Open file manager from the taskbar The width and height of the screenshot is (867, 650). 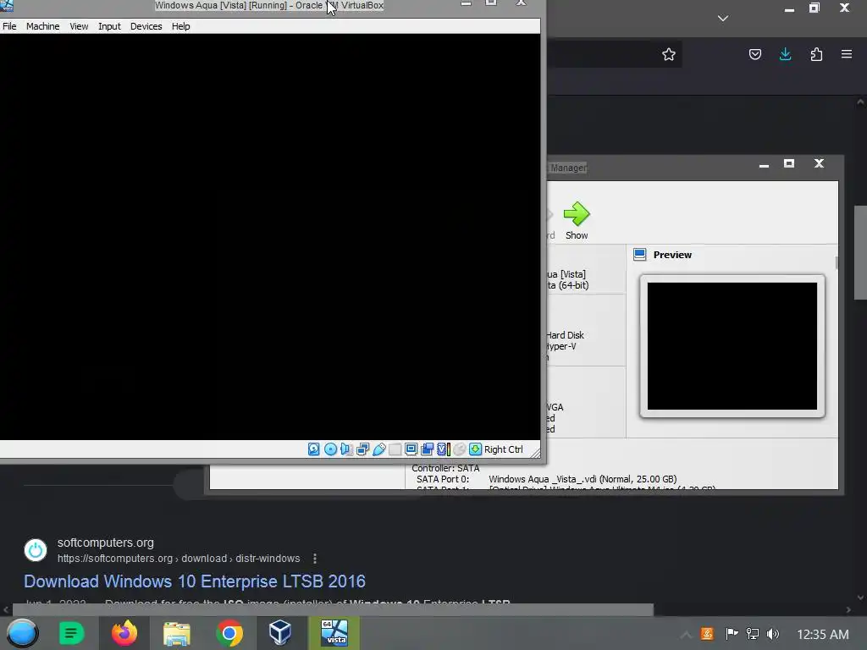177,633
